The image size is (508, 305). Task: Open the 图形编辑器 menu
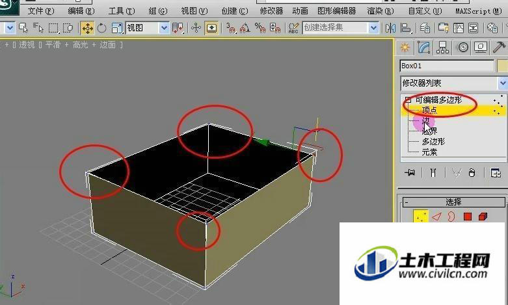tap(337, 11)
